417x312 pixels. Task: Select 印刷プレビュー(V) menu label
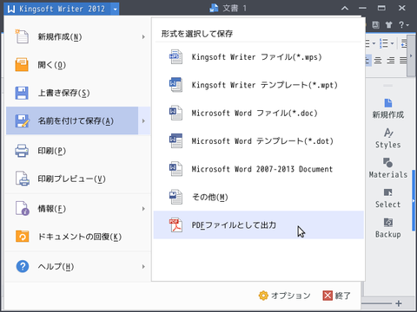tap(71, 179)
